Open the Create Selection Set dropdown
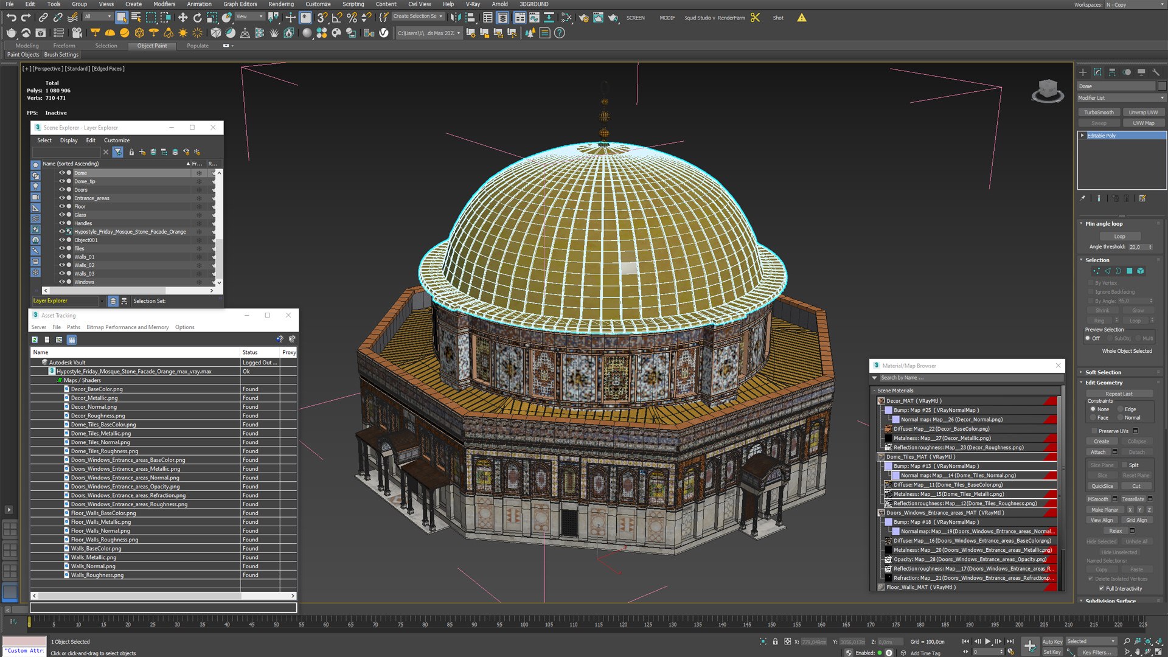This screenshot has width=1168, height=657. [419, 16]
